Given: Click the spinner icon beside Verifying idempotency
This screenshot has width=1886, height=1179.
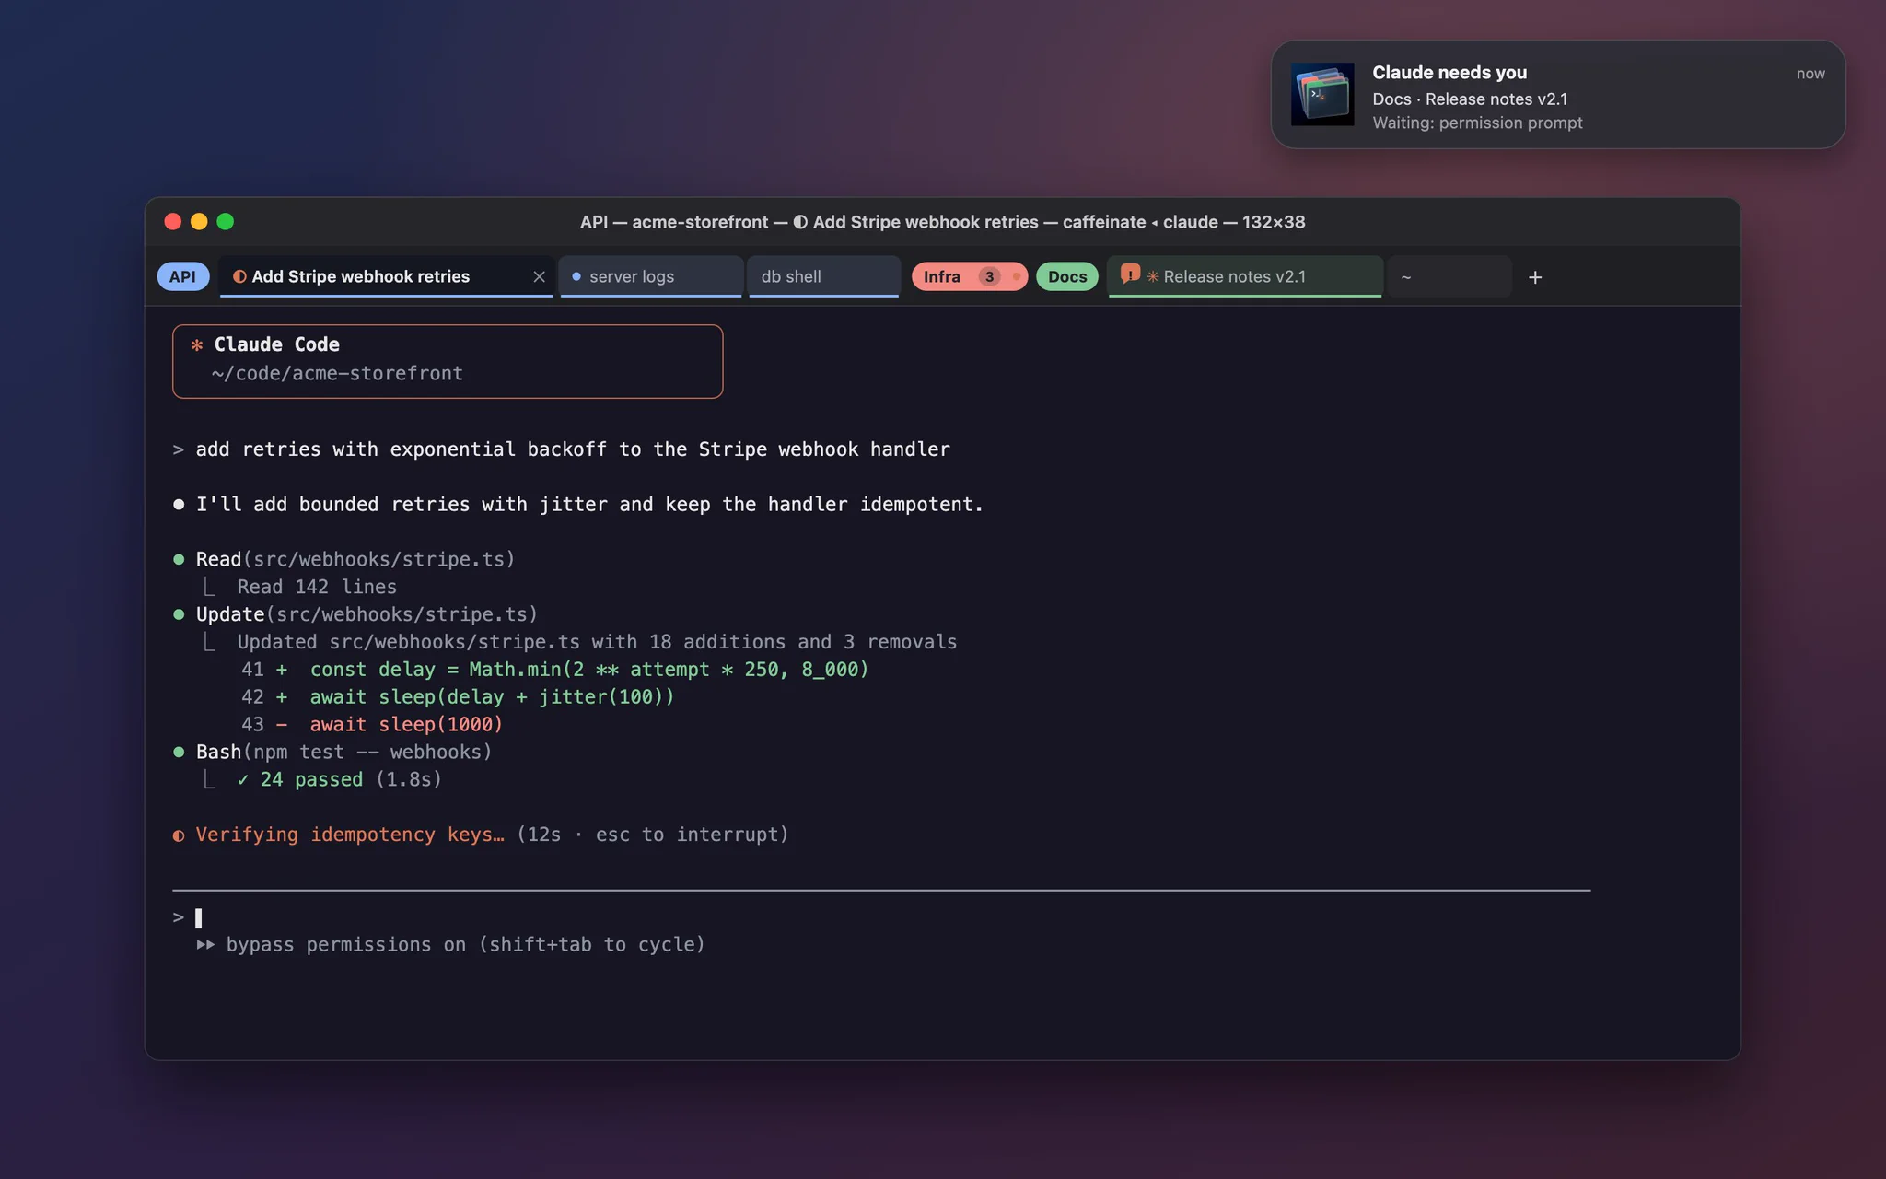Looking at the screenshot, I should (x=179, y=835).
